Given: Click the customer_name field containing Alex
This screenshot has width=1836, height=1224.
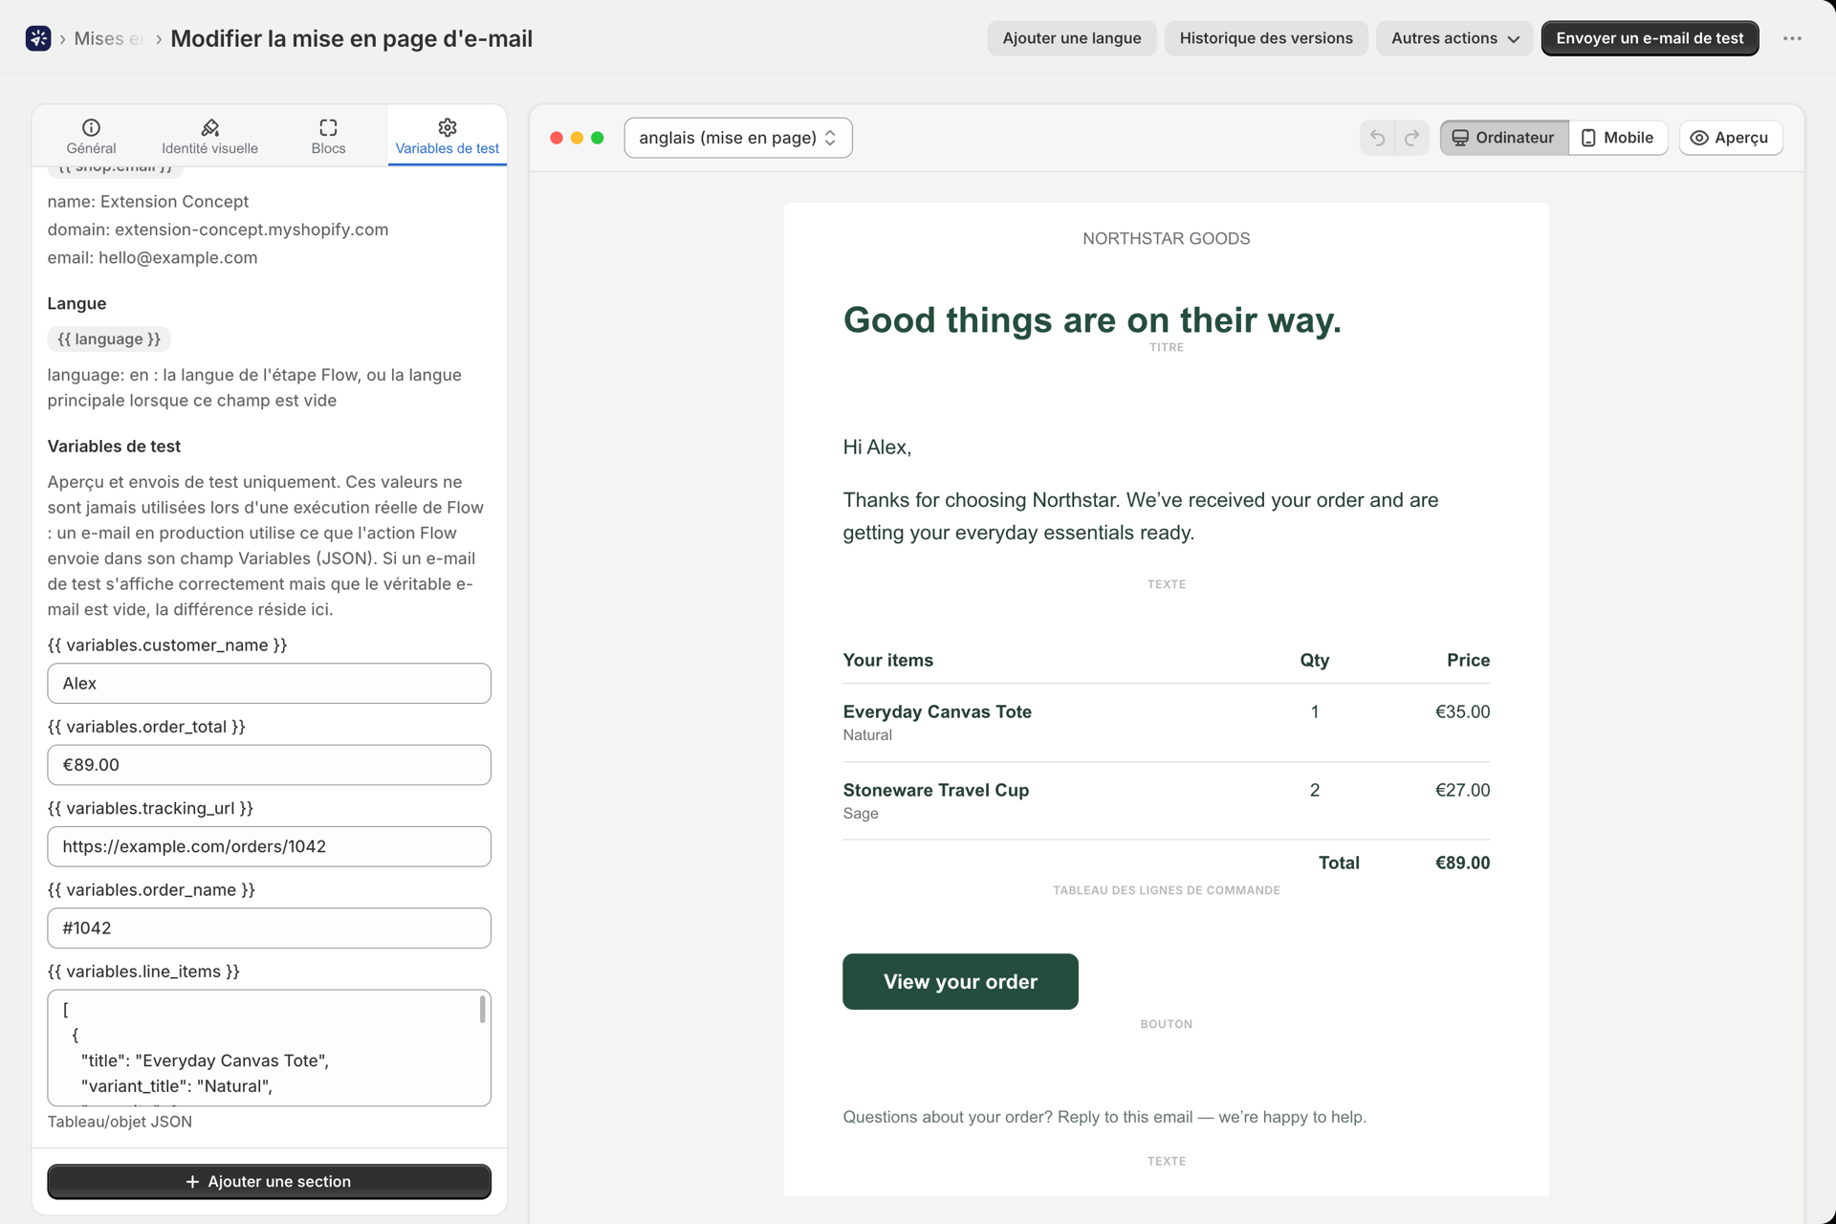Looking at the screenshot, I should coord(270,684).
